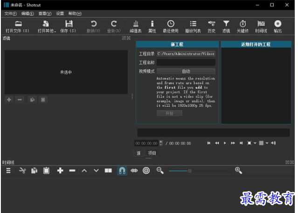Copy filters in the filter panel
The image size is (298, 213).
[x=32, y=100]
